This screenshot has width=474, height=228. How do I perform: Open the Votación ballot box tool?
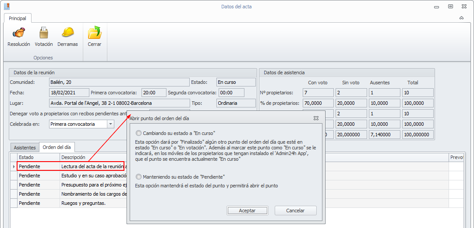pyautogui.click(x=44, y=37)
